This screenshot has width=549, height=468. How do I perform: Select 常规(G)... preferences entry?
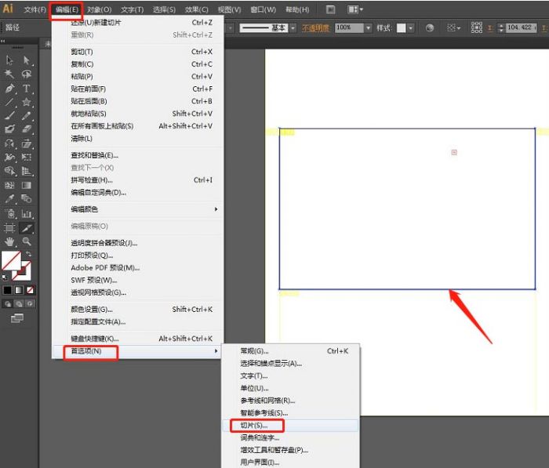pos(290,350)
